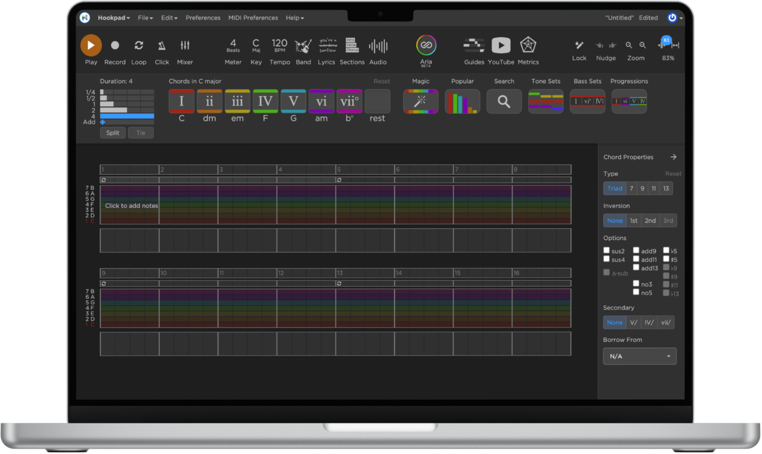Zoom in with the plus magnifier
Screen dimensions: 762x454
tap(643, 45)
